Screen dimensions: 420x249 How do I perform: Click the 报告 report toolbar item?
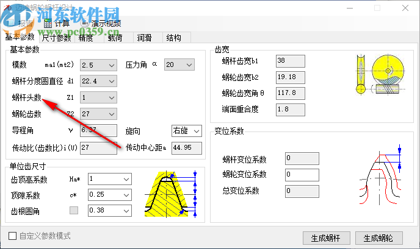coord(21,24)
